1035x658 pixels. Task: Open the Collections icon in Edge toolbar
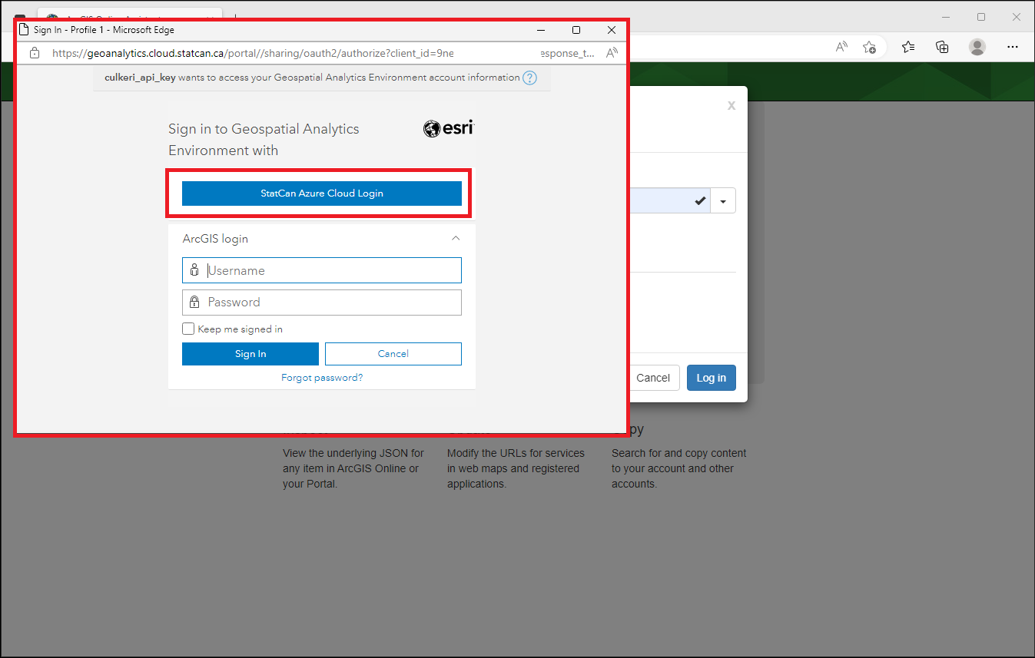(x=942, y=47)
